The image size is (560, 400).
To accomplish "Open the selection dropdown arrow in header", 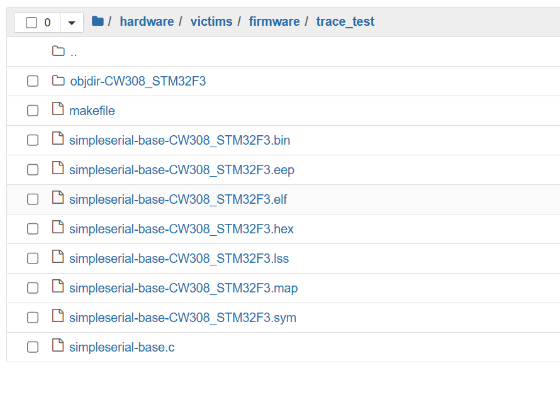I will [72, 23].
